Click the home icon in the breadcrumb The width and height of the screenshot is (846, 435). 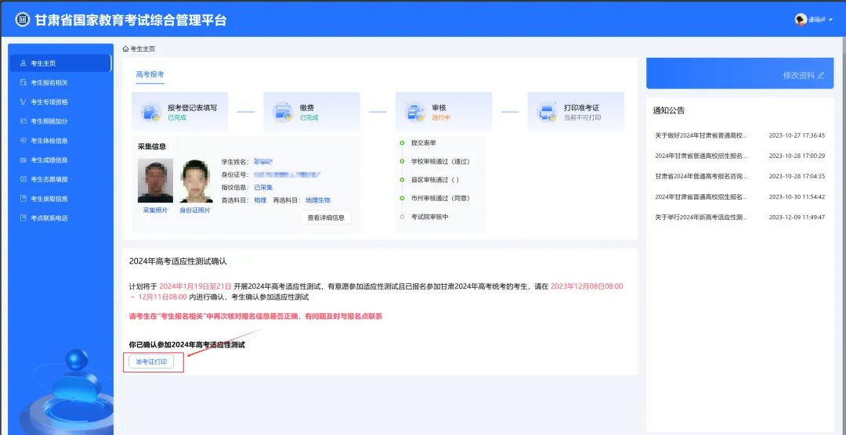(125, 49)
